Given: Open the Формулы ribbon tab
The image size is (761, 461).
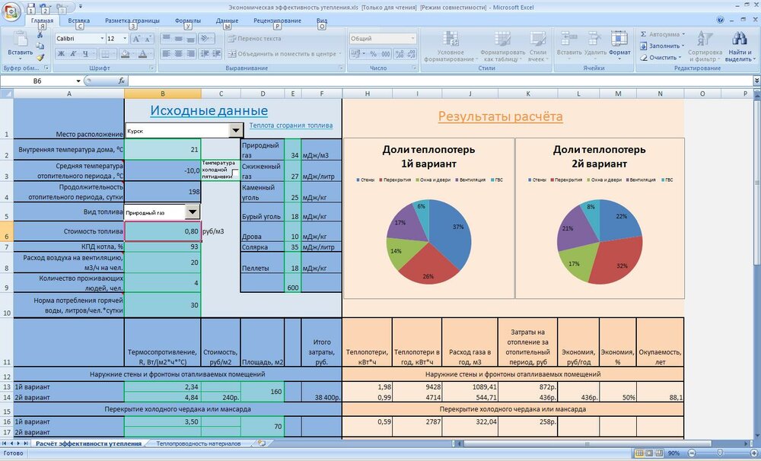Looking at the screenshot, I should click(x=187, y=21).
